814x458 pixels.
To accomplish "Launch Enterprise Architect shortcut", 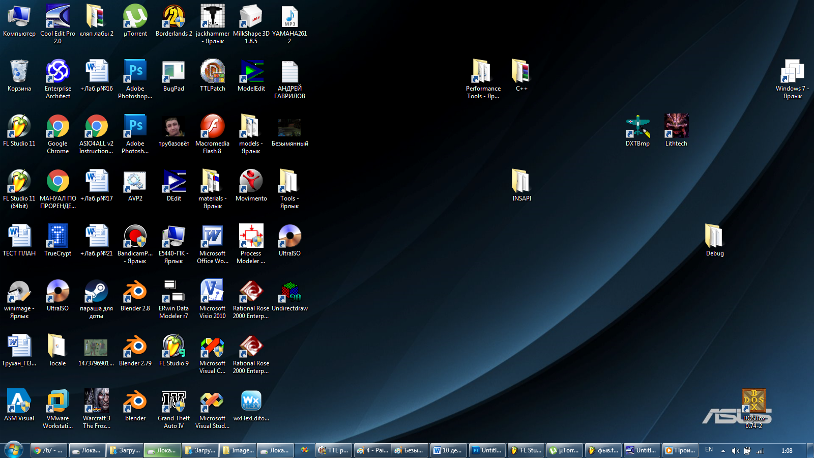I will tap(57, 78).
